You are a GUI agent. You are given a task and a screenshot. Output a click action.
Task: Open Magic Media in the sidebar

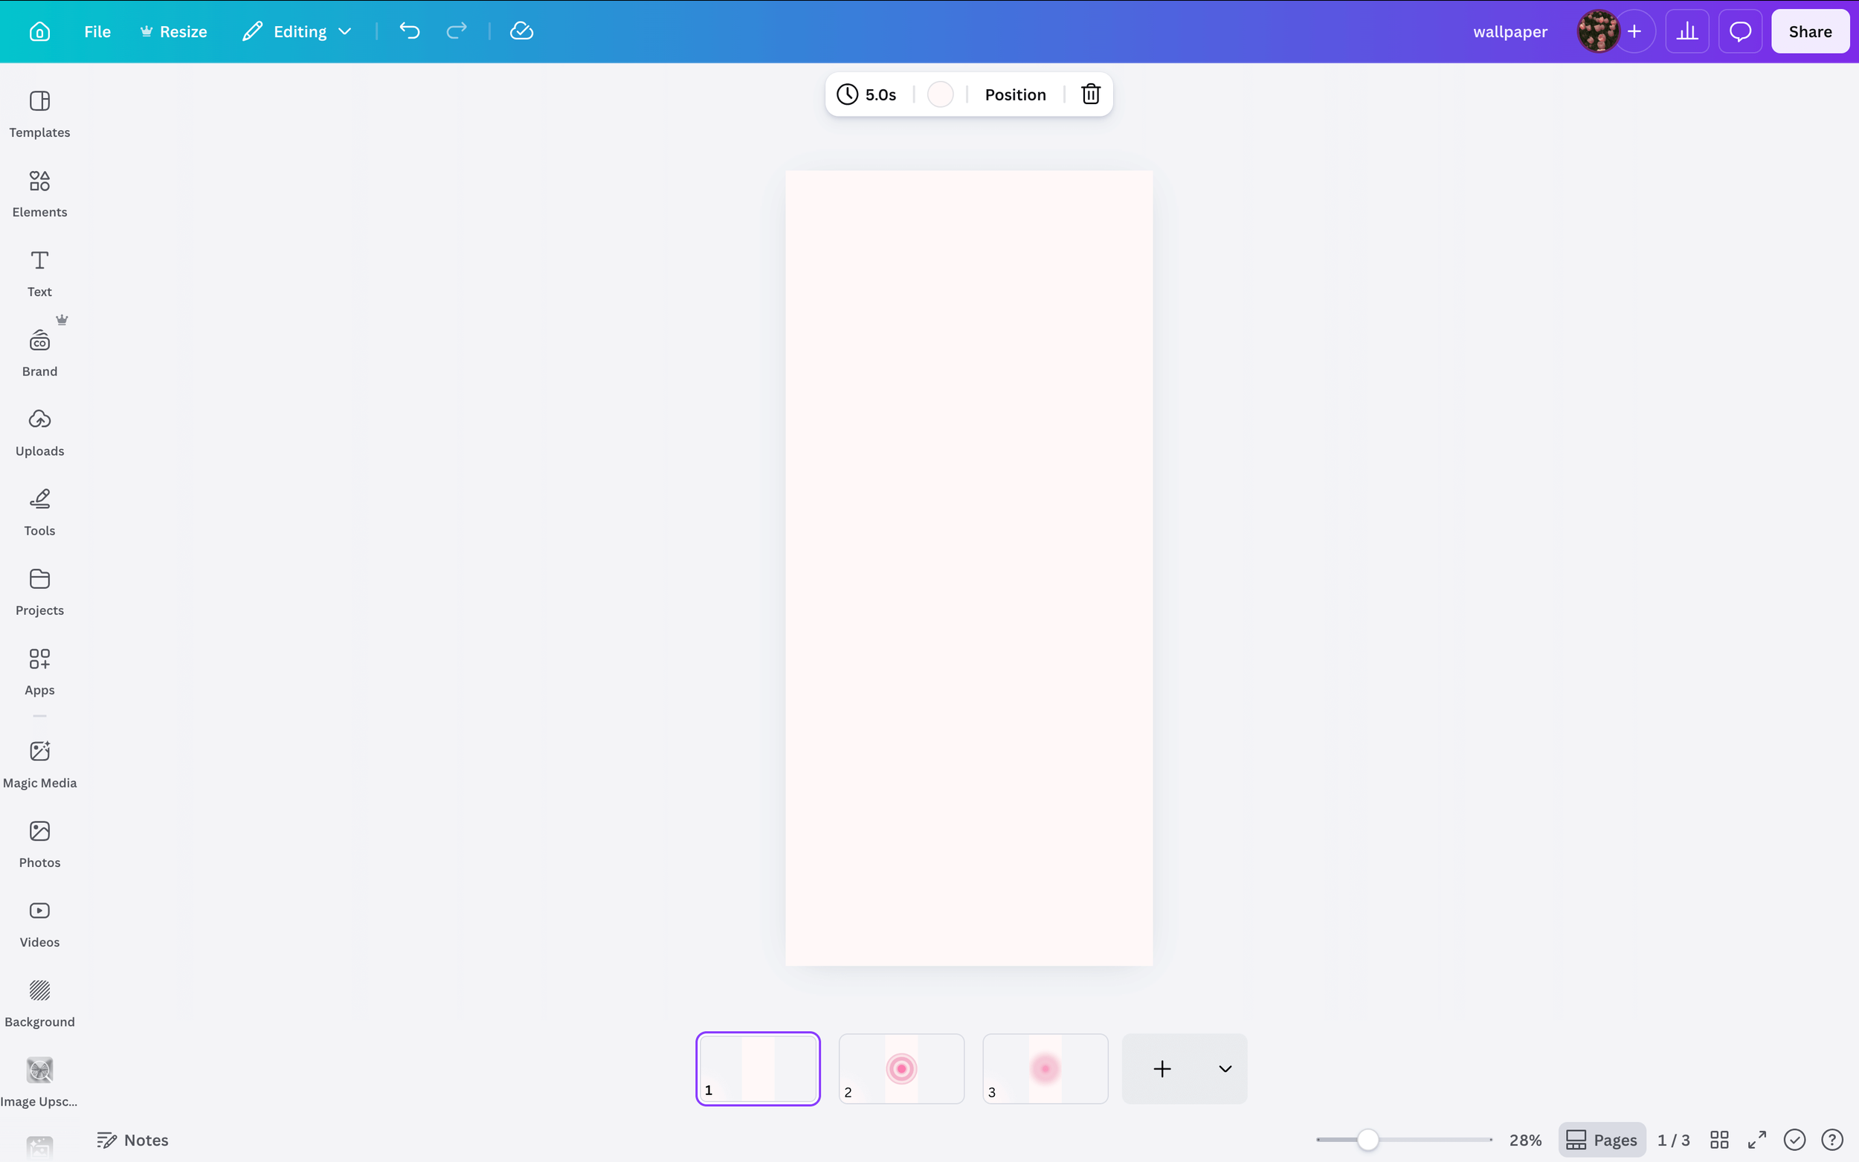[x=39, y=764]
